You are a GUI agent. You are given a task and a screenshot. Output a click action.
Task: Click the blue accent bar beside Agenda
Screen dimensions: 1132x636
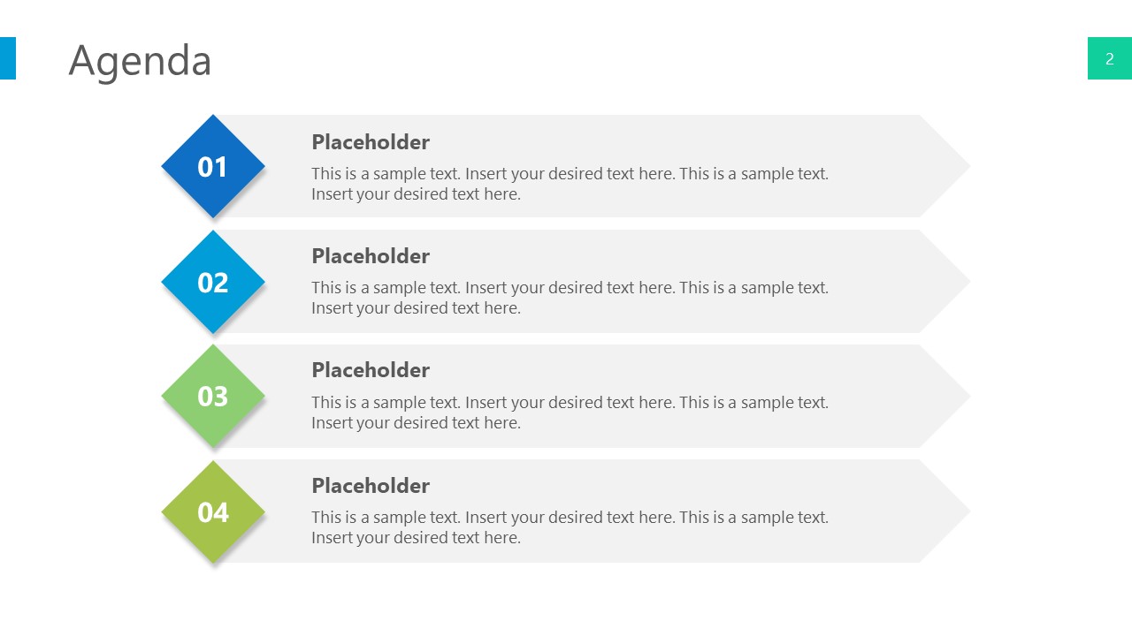[7, 58]
